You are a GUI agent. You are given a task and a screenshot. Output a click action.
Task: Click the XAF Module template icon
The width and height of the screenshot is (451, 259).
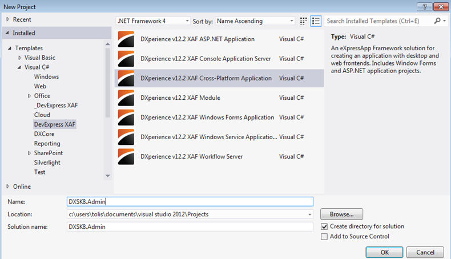126,98
